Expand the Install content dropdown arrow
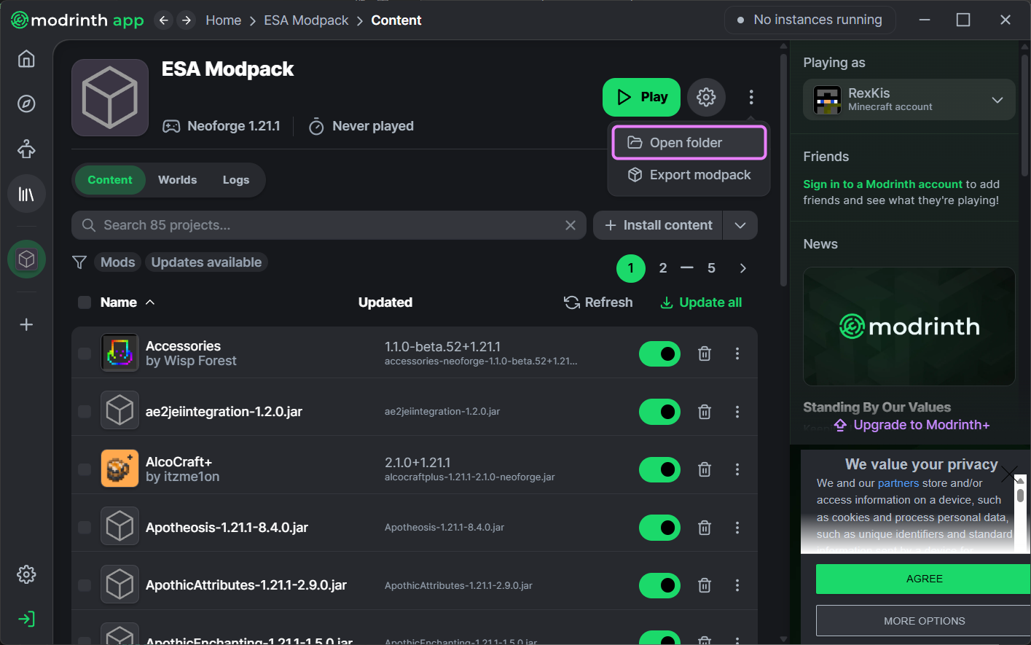 pyautogui.click(x=740, y=225)
